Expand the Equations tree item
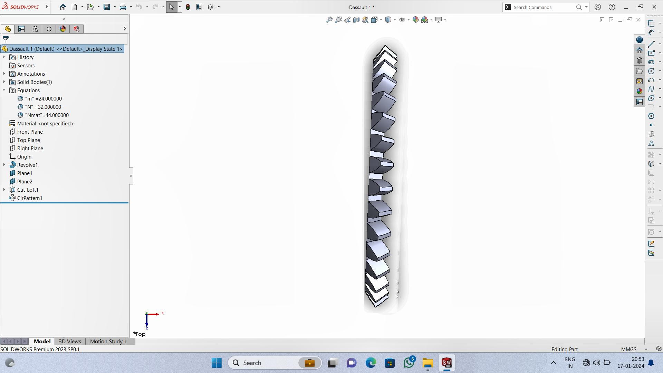The image size is (663, 373). tap(4, 90)
